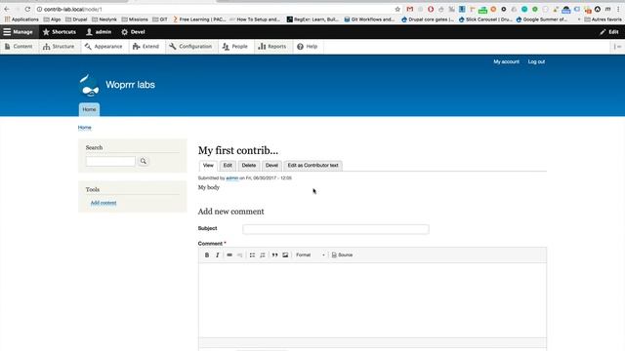Open the Manage hamburger menu
Viewport: 625px width, 351px height.
pyautogui.click(x=19, y=32)
